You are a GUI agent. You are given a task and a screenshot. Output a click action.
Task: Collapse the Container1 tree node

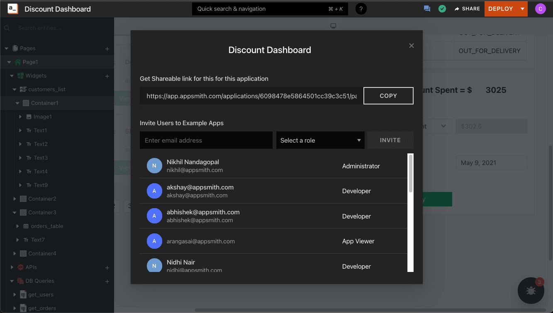(17, 103)
